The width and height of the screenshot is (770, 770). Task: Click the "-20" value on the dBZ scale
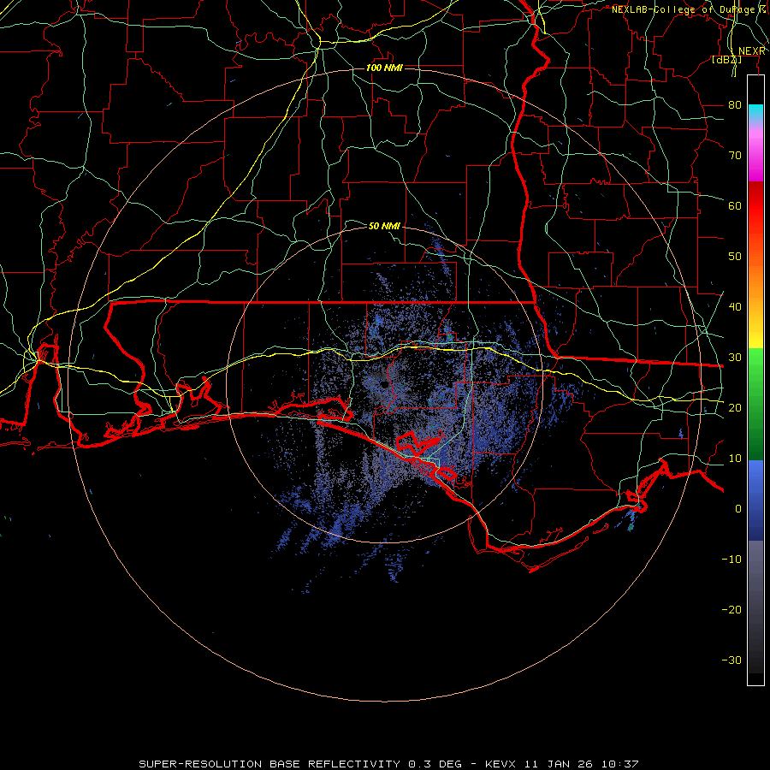click(x=731, y=609)
